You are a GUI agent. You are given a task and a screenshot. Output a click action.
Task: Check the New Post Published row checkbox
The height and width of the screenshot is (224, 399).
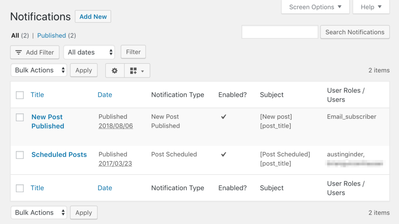pos(20,117)
